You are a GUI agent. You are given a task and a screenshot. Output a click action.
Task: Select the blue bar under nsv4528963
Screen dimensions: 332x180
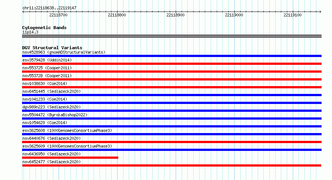tap(172, 56)
